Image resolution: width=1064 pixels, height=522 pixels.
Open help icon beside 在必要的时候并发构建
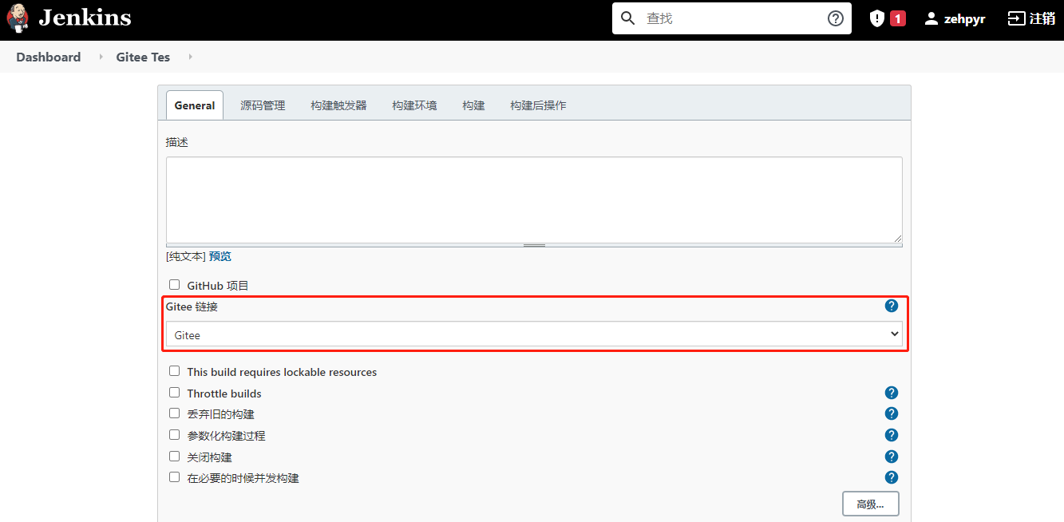[x=892, y=477]
